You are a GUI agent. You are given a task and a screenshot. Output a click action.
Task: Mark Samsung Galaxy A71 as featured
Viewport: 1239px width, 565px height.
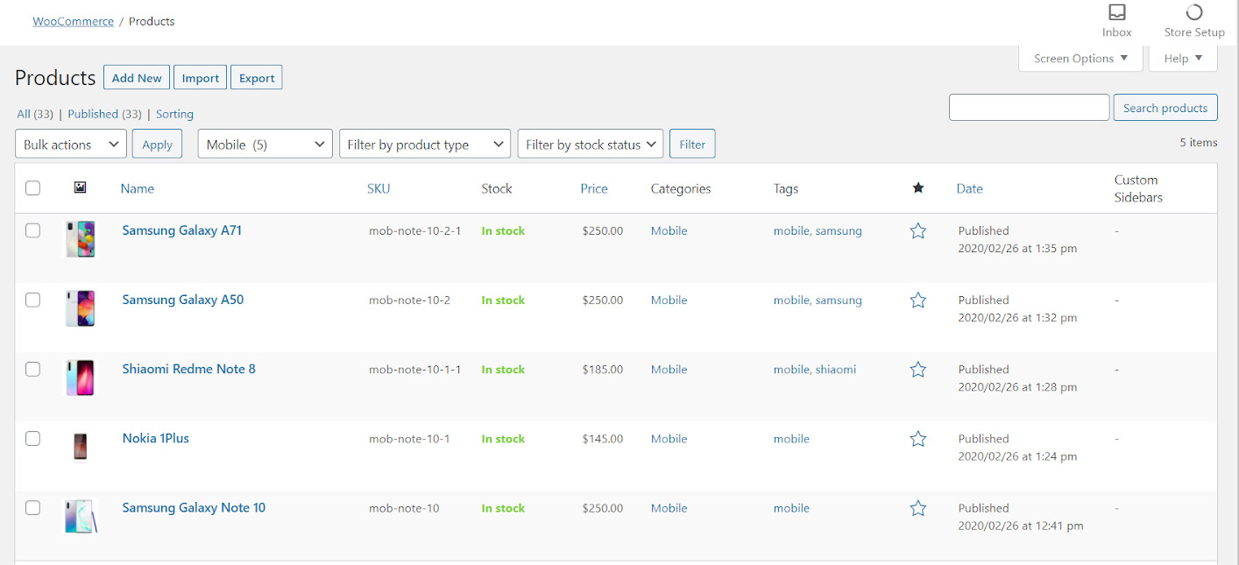pos(917,231)
